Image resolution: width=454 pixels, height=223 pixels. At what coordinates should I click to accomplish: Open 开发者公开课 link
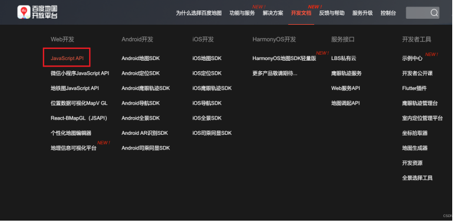click(417, 74)
